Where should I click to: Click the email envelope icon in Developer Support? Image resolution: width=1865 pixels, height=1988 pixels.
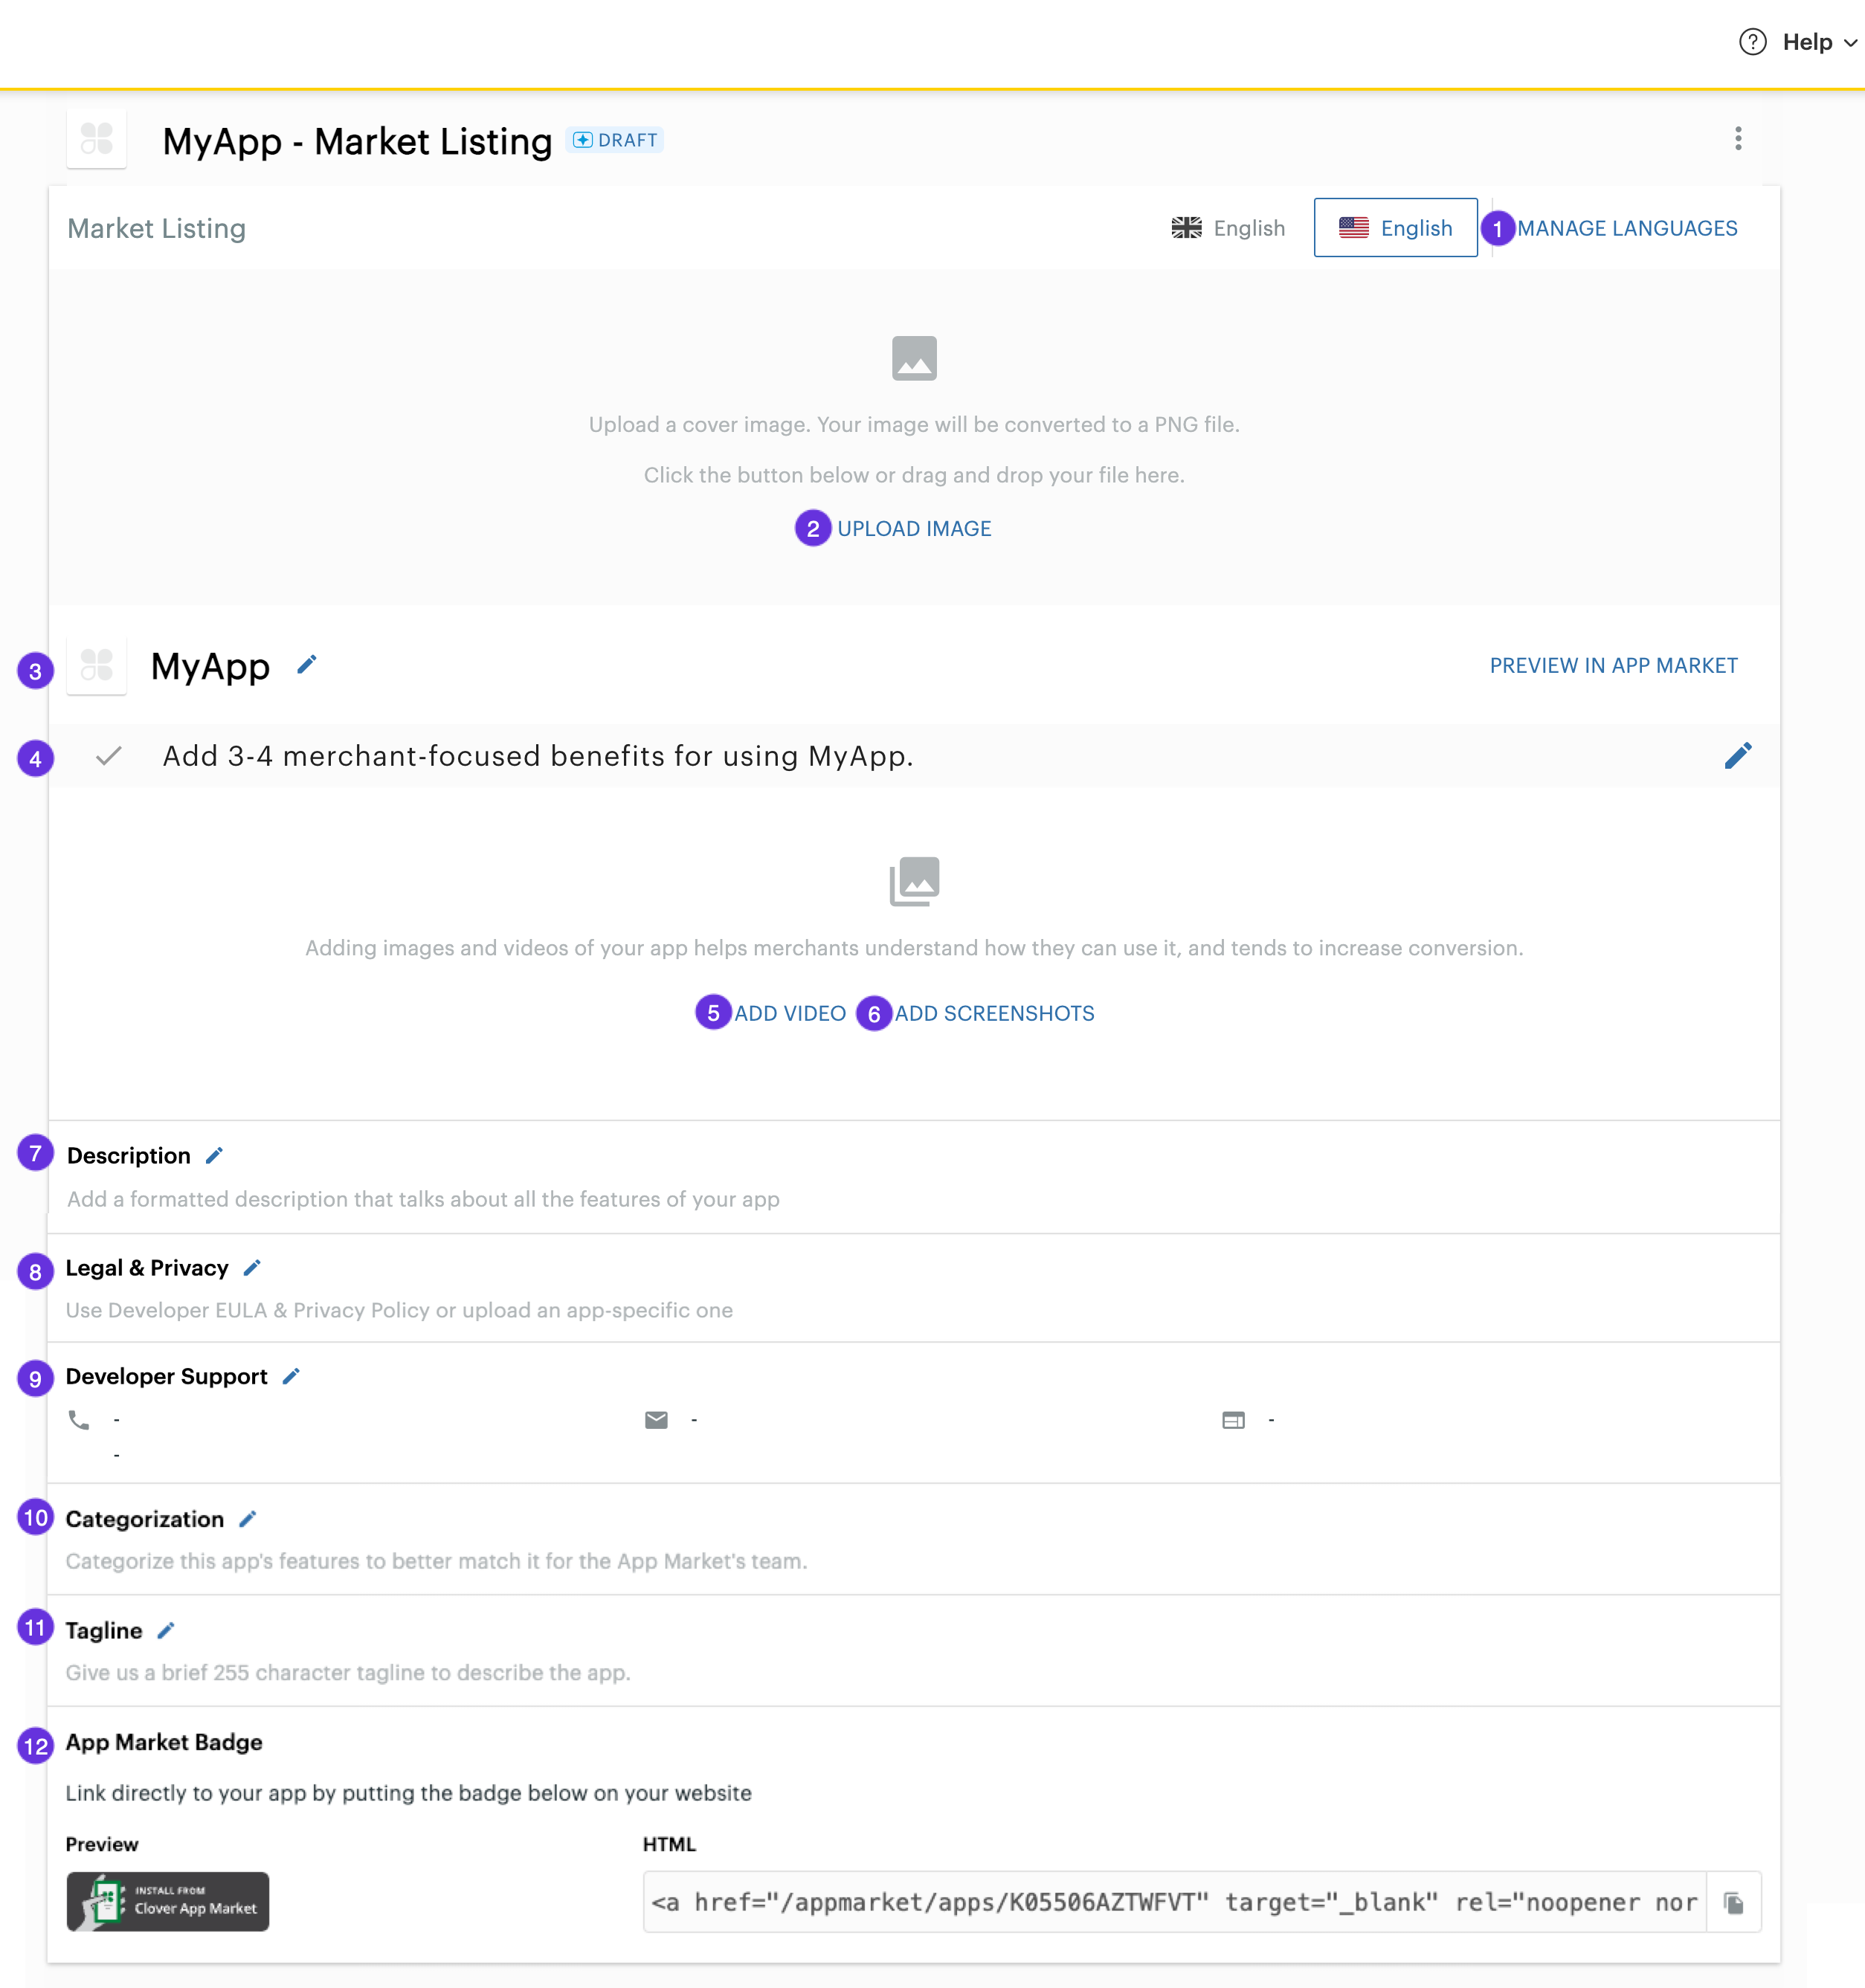[656, 1420]
